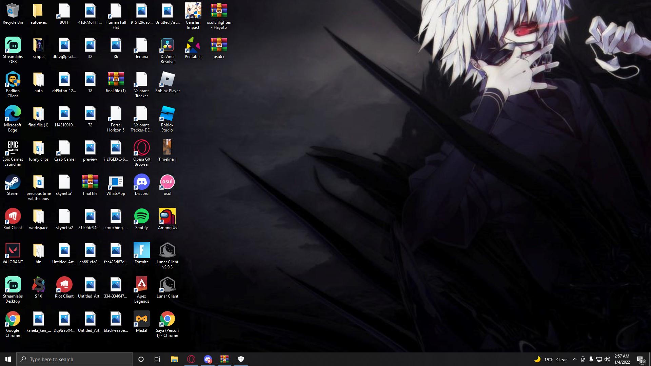This screenshot has height=366, width=651.
Task: Click the Windows Start button
Action: pyautogui.click(x=8, y=359)
